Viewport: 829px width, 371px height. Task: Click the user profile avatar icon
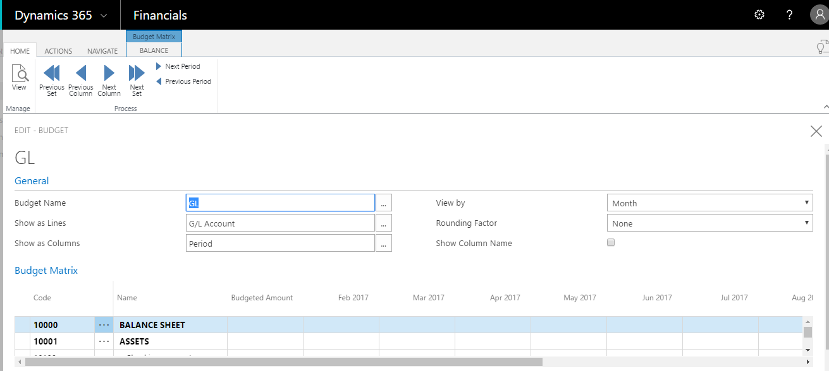click(x=819, y=15)
